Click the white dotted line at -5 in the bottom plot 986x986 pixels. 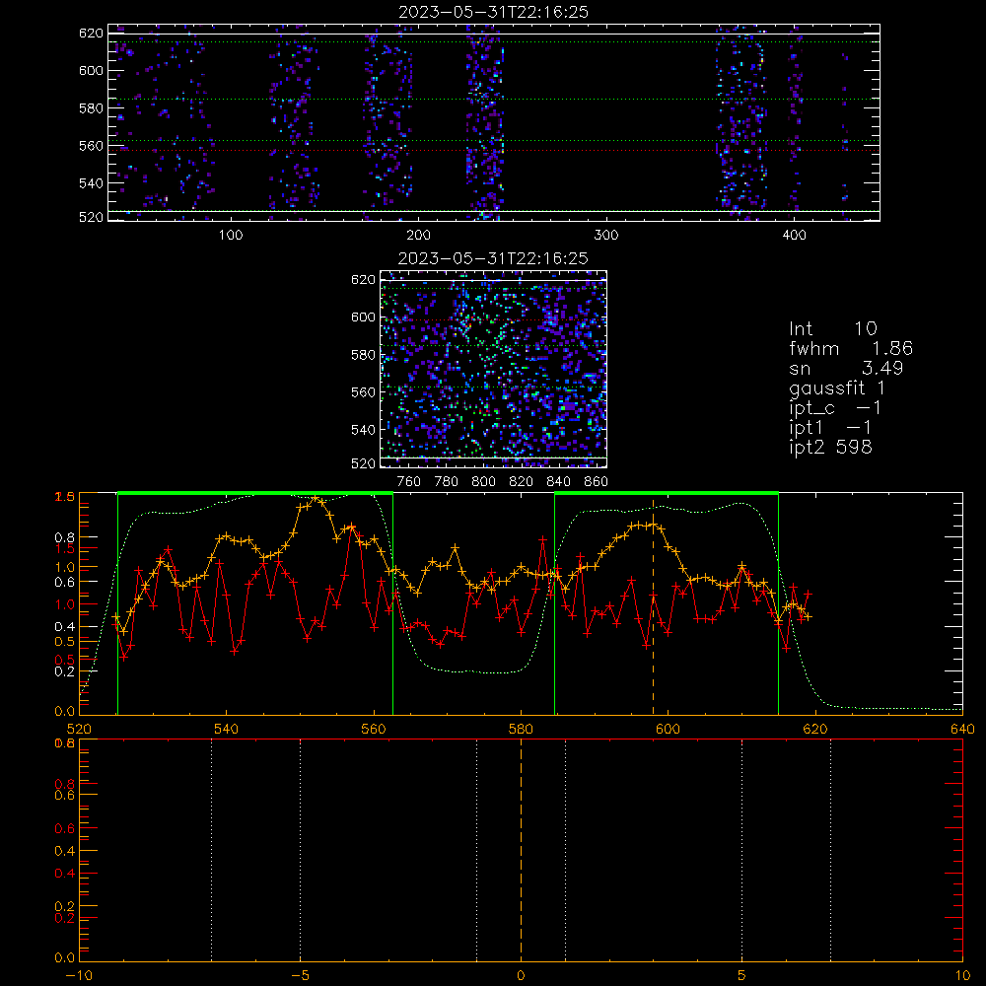click(300, 850)
